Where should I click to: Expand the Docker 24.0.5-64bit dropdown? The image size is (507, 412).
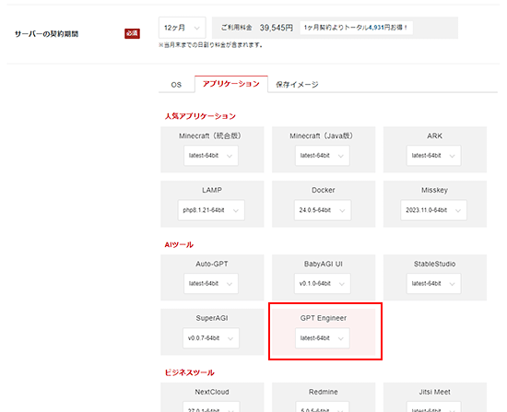pyautogui.click(x=323, y=210)
